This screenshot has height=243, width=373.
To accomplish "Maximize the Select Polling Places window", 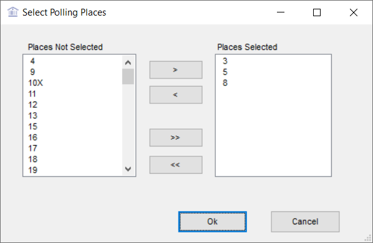I will 317,12.
